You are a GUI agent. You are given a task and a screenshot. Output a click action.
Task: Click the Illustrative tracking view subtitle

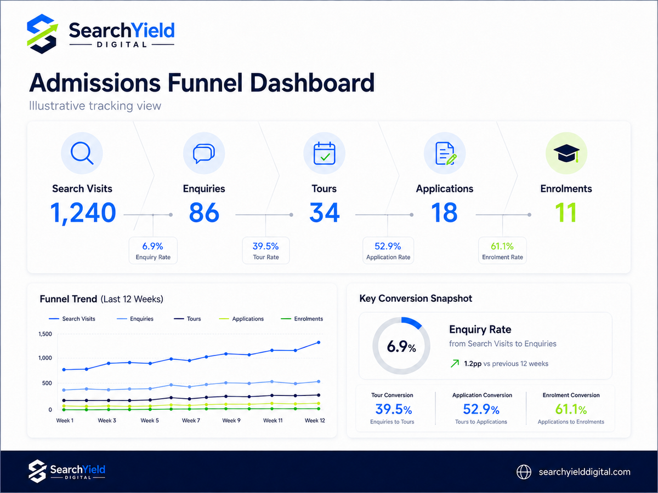click(x=95, y=106)
